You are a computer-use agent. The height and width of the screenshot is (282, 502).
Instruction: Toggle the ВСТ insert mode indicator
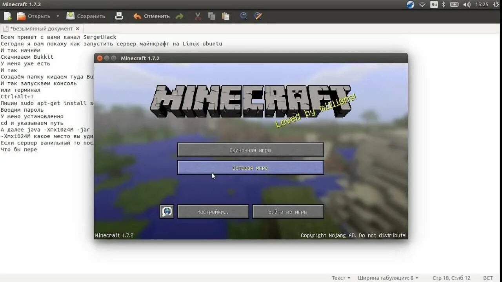pos(488,278)
